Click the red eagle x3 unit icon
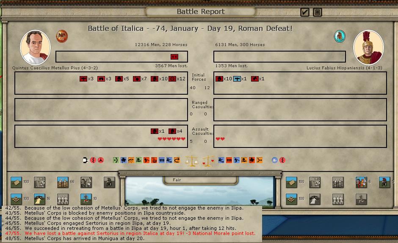Image resolution: width=398 pixels, height=243 pixels. [x=83, y=79]
